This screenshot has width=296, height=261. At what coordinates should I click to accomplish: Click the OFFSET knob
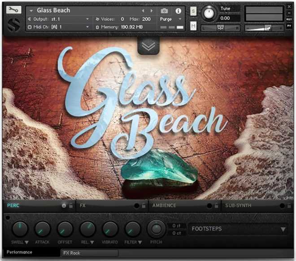coord(65,229)
